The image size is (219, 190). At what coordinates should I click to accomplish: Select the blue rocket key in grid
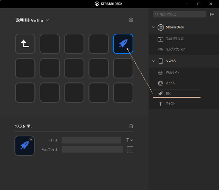click(x=123, y=44)
